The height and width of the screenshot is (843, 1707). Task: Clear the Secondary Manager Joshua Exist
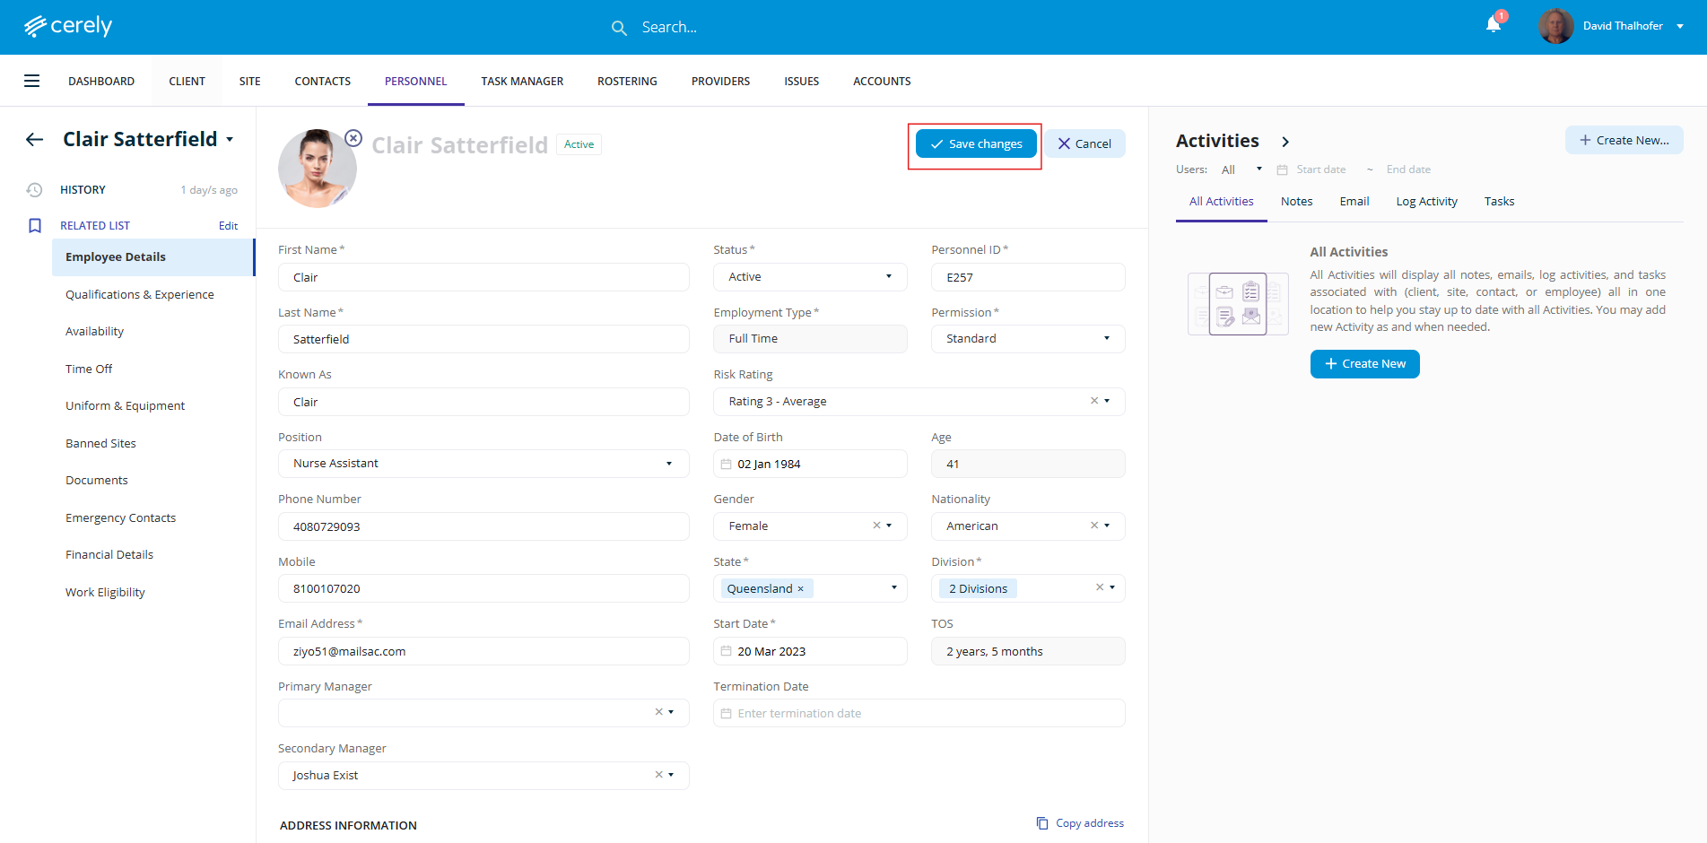tap(658, 775)
